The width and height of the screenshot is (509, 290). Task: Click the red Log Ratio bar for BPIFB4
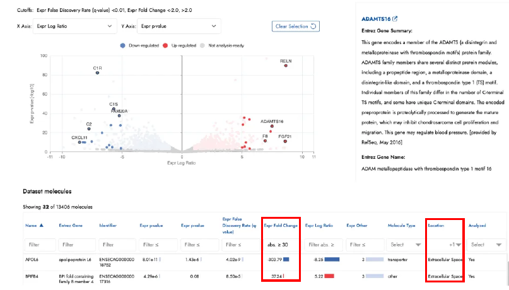point(329,276)
